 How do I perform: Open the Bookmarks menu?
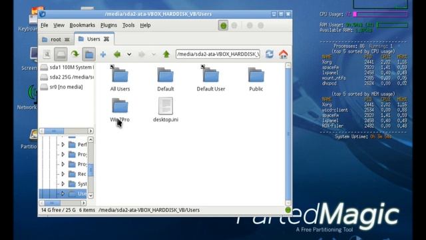pos(83,25)
